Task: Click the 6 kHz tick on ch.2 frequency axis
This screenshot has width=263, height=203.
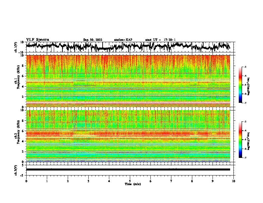Action: pos(23,131)
